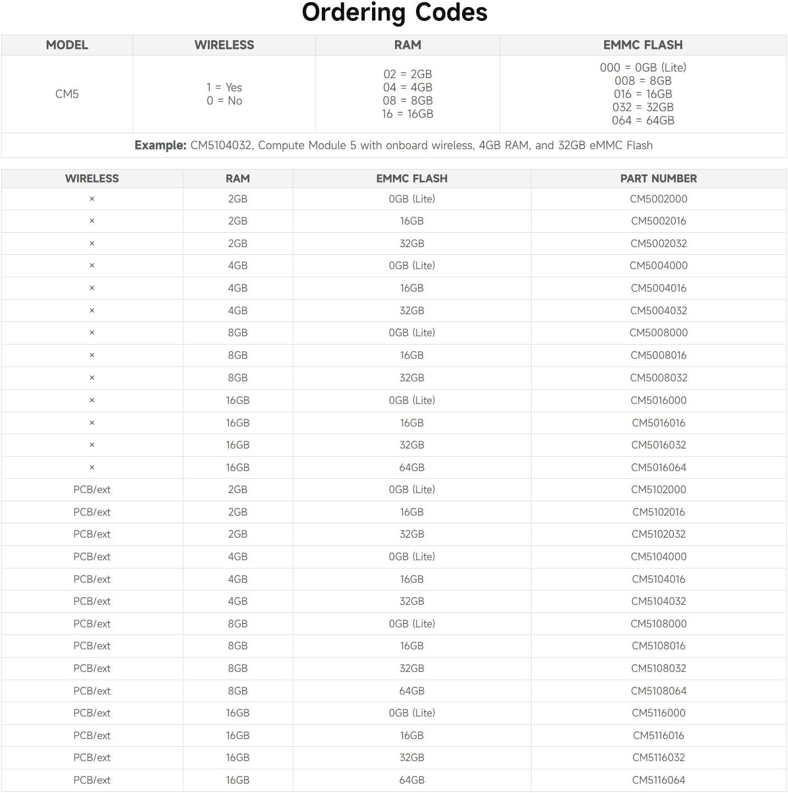This screenshot has width=788, height=793.
Task: Click the lower WIRELESS column header
Action: click(x=92, y=179)
